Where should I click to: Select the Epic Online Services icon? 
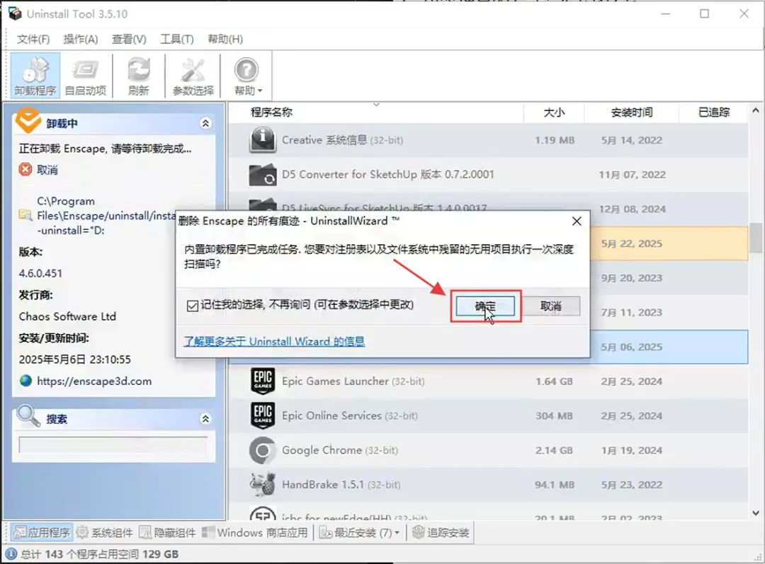263,416
